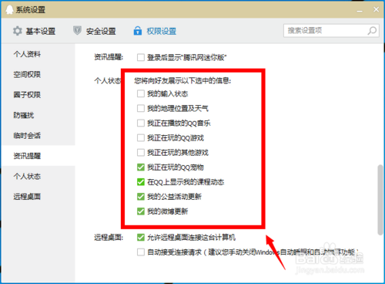This screenshot has height=284, width=385.
Task: Disable 允许远程桌面连接这台计算机 checkbox
Action: point(141,237)
